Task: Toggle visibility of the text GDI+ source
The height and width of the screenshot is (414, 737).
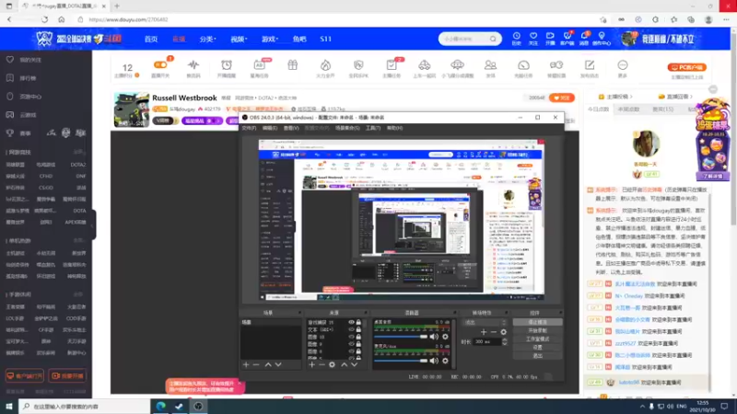Action: [351, 329]
